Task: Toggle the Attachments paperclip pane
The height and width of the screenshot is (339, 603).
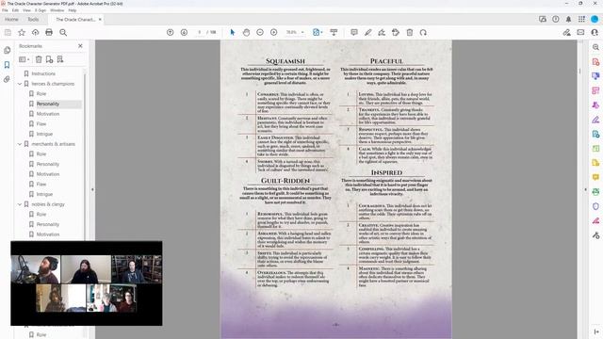Action: pos(7,79)
